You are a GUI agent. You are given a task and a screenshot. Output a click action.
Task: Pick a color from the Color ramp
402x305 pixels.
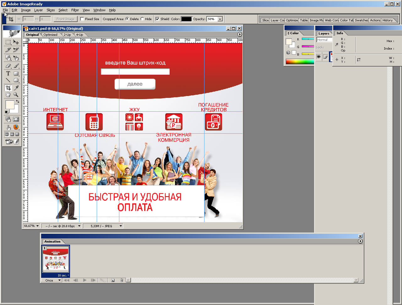[x=300, y=62]
